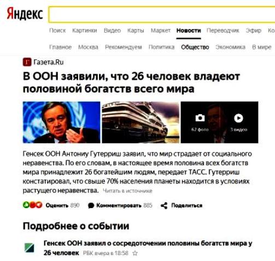
Task: Select the Экономика news category
Action: tap(230, 47)
